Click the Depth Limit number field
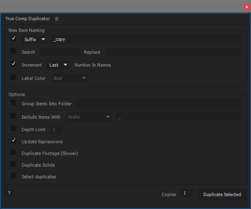Screen dimensions: 251x209 coord(56,130)
